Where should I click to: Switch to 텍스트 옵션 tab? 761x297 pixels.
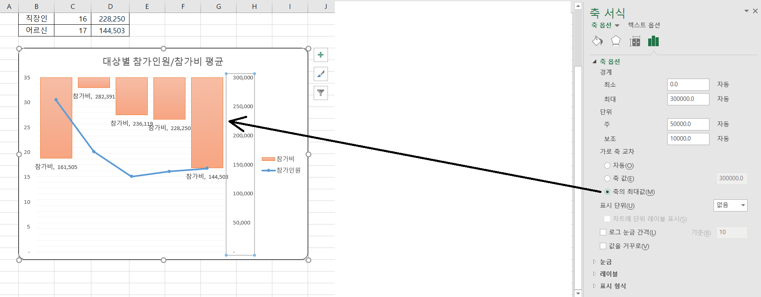[x=644, y=25]
